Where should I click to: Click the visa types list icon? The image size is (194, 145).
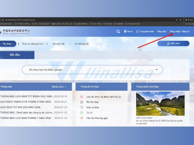point(82,97)
